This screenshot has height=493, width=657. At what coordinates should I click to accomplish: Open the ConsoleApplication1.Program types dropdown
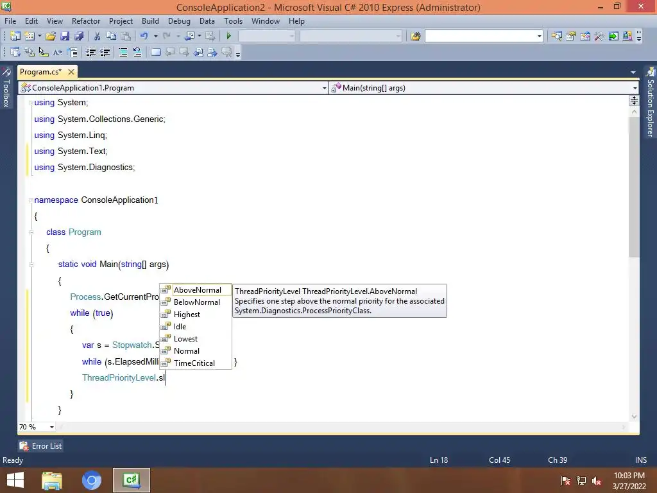tap(324, 88)
